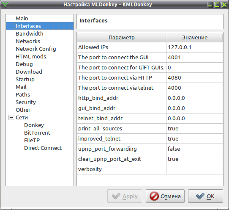The image size is (229, 210).
Task: Open Paths settings
Action: point(23,94)
